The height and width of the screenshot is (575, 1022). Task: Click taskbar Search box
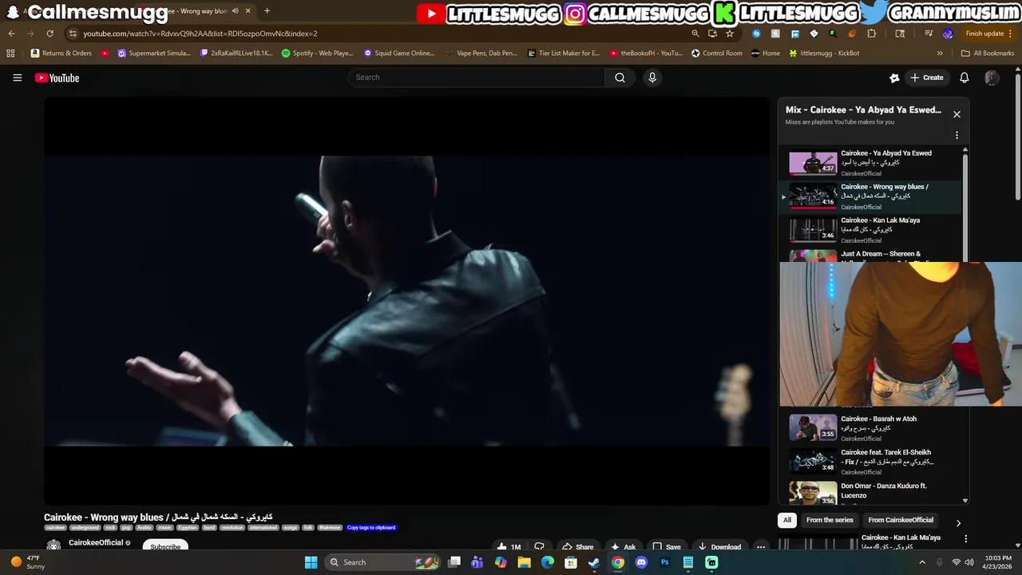[383, 562]
